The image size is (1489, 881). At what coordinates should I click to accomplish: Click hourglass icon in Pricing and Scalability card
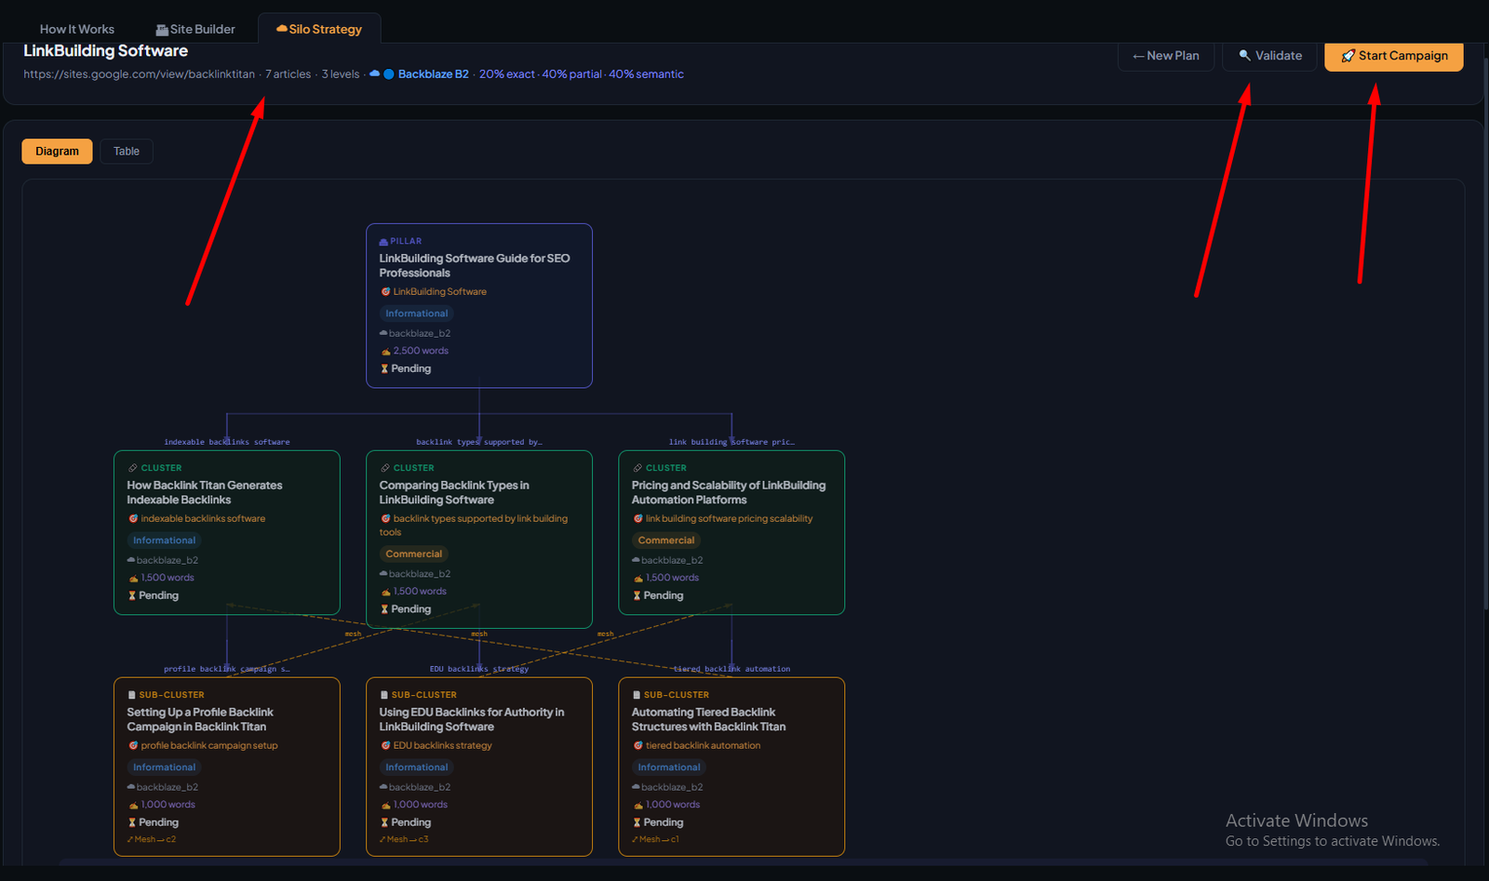[x=637, y=596]
